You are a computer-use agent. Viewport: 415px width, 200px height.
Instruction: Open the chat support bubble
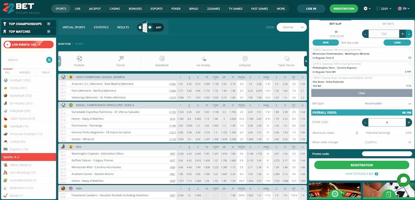[x=404, y=180]
